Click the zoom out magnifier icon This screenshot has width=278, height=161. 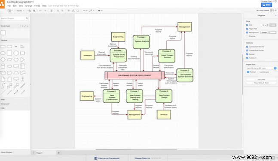(x=34, y=11)
